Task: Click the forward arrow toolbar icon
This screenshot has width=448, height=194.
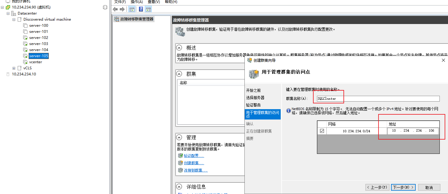Action: [x=122, y=9]
